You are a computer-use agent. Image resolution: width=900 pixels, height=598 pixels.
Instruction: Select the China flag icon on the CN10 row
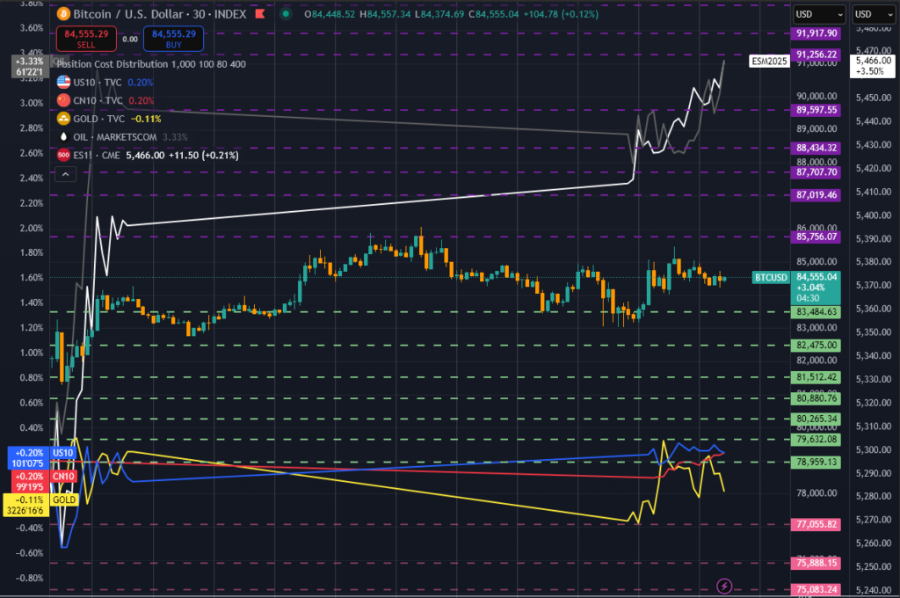[x=62, y=100]
